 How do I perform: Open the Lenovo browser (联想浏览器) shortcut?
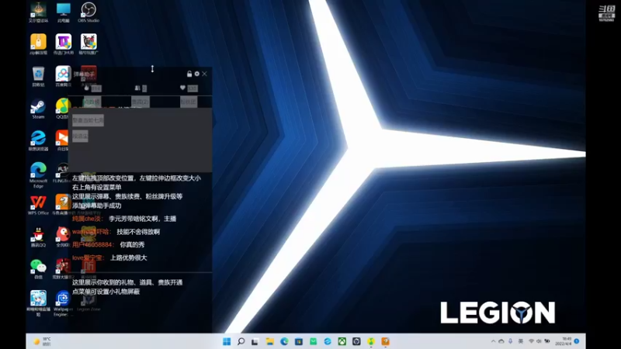(x=38, y=140)
